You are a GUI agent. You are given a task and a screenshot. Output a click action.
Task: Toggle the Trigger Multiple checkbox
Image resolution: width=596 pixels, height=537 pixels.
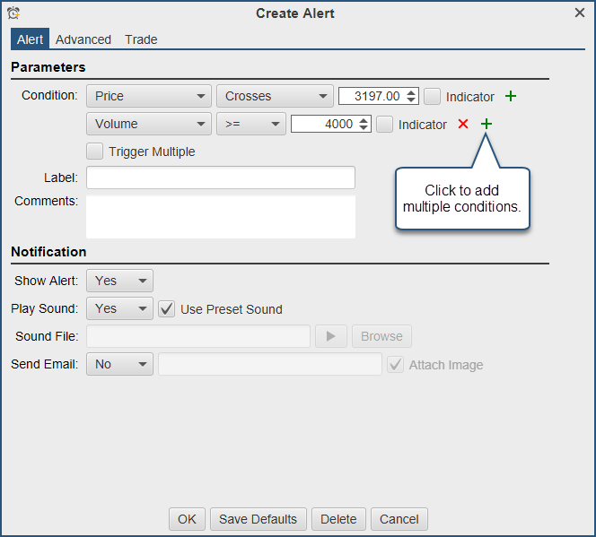[x=94, y=152]
